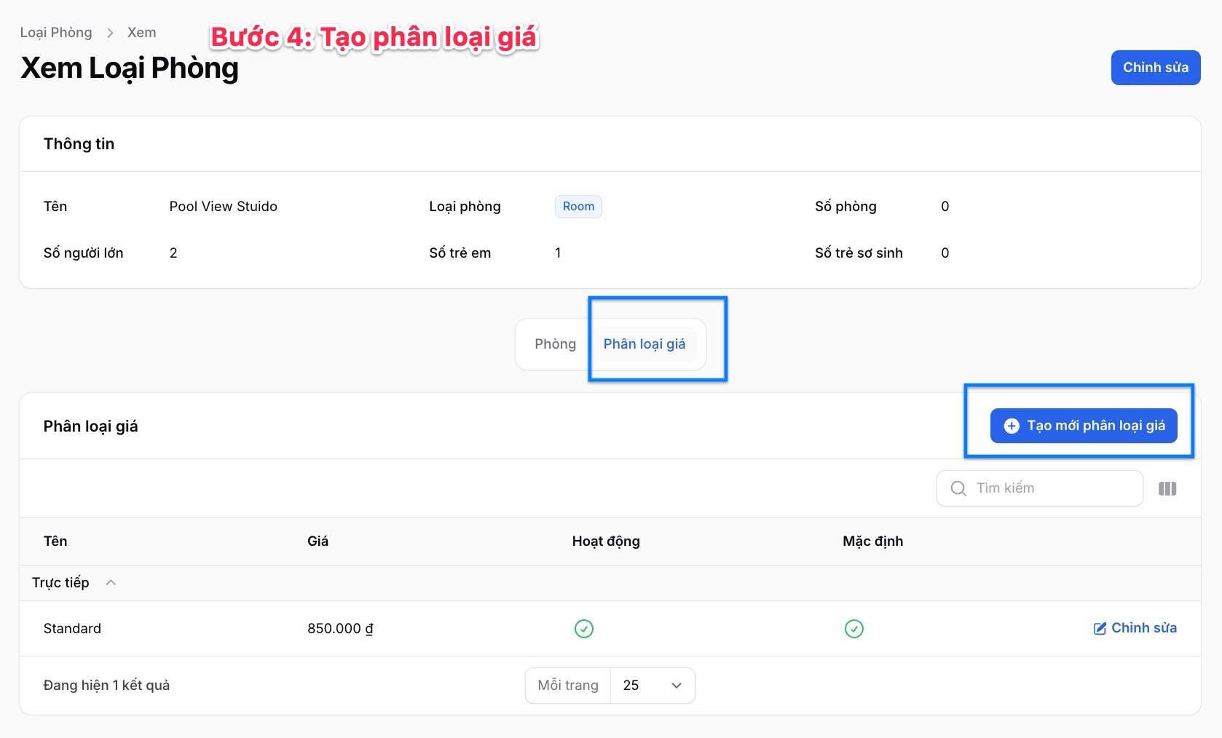1222x738 pixels.
Task: Click the magnifier icon in search box
Action: tap(958, 488)
